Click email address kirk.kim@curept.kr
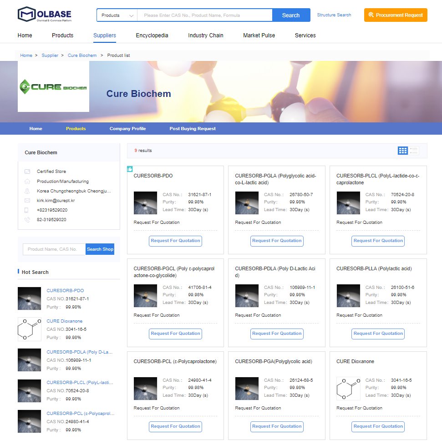The width and height of the screenshot is (442, 445). 56,201
